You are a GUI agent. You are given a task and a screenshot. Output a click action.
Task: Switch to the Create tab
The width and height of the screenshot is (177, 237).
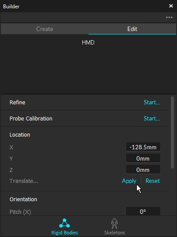coord(44,29)
